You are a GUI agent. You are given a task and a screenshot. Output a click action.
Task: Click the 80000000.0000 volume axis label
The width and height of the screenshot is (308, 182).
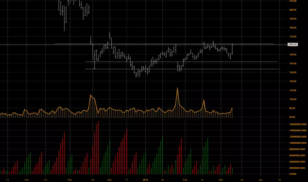298,149
